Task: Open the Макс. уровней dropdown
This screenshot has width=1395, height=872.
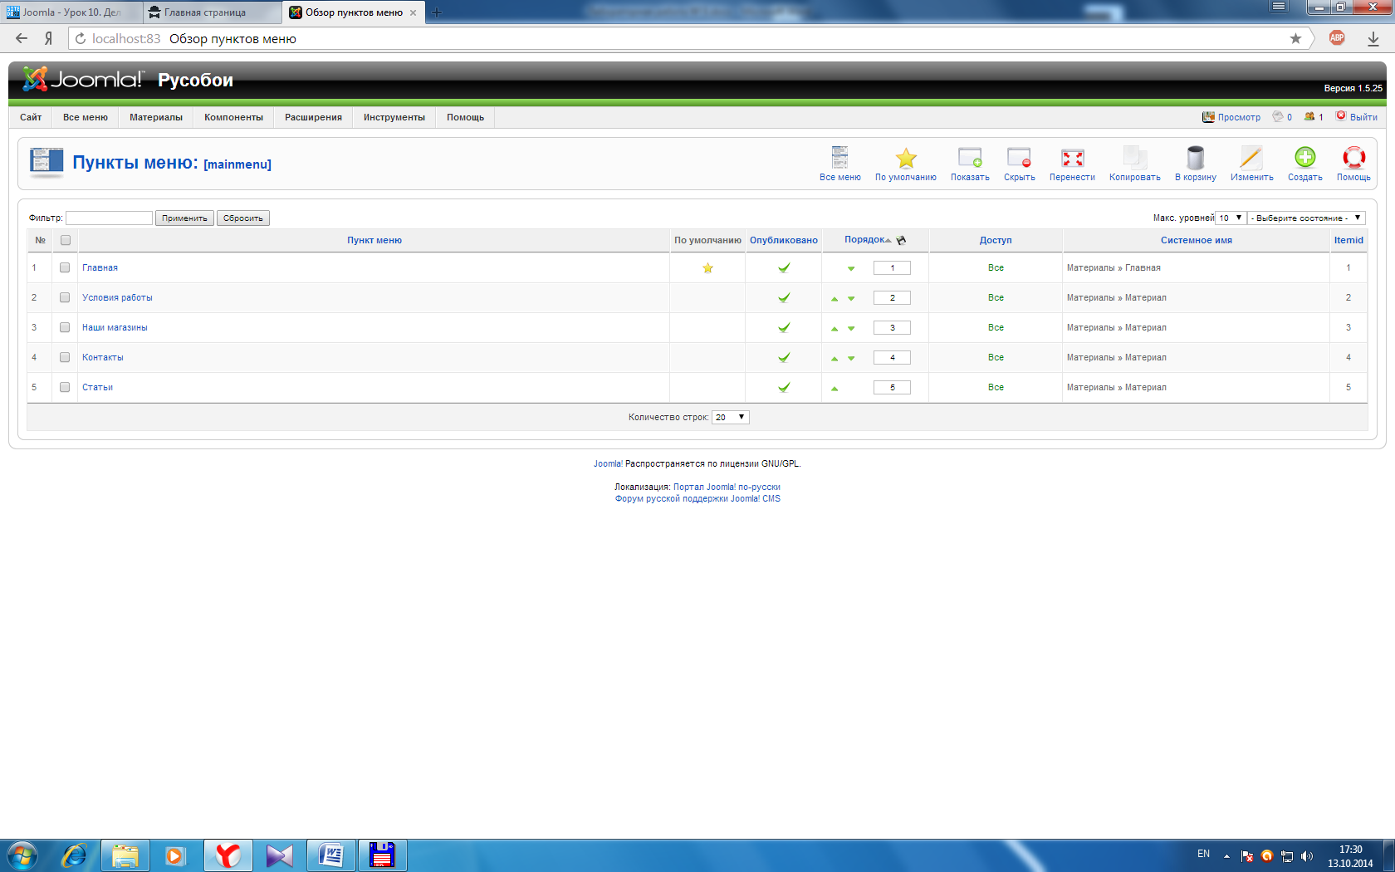Action: pyautogui.click(x=1231, y=218)
